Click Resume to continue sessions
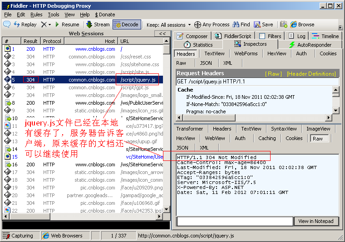345x242 pixels. 66,24
